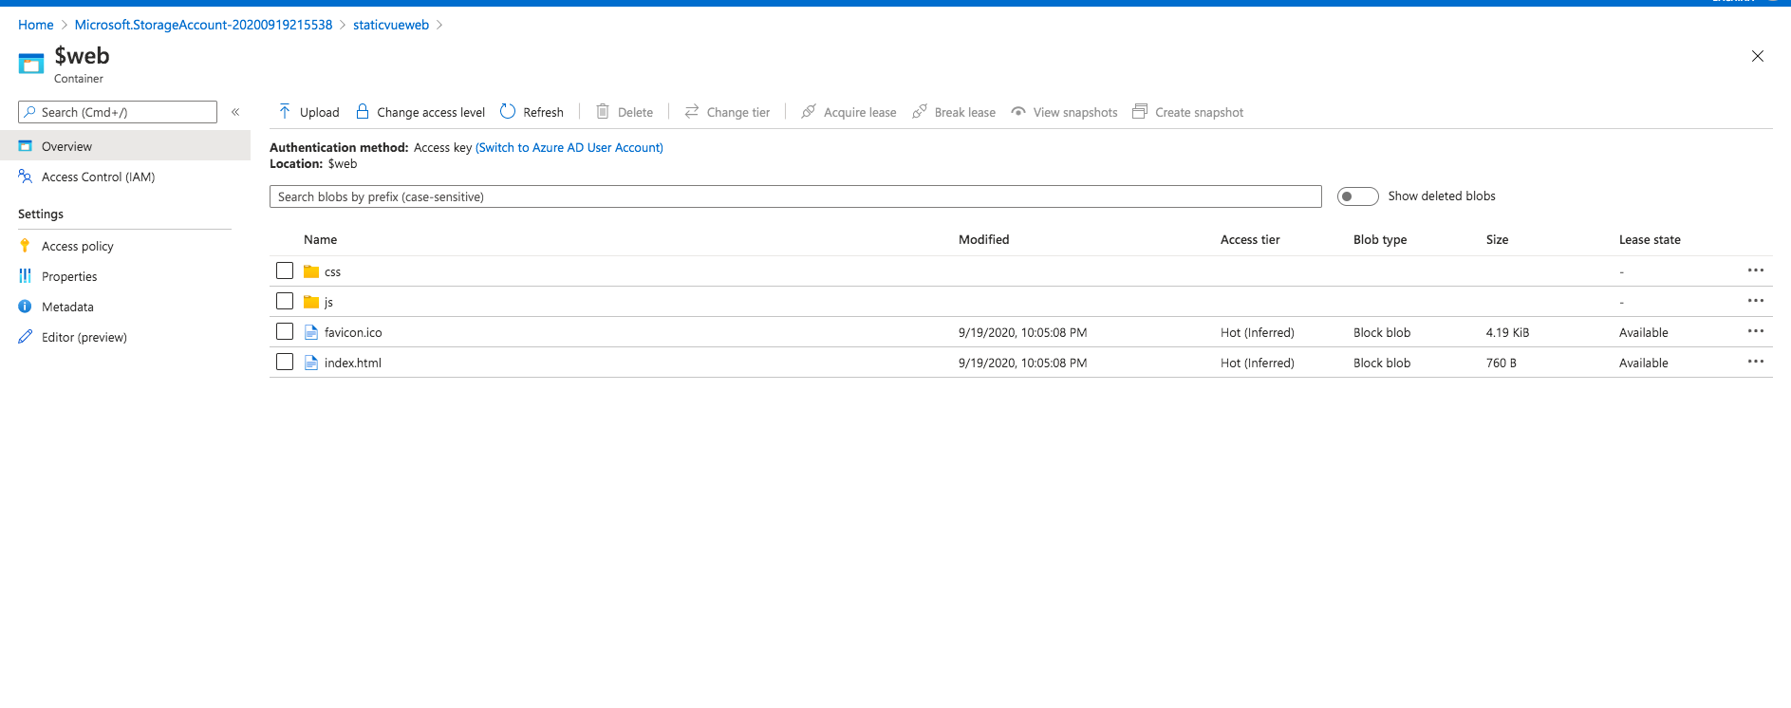Click the Editor pencil icon
The image size is (1791, 708).
[x=25, y=337]
